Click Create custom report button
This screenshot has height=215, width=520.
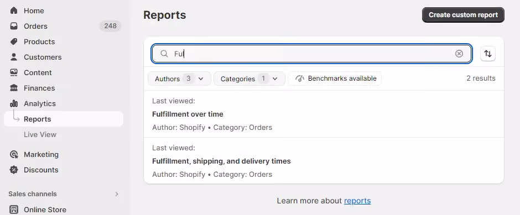click(x=463, y=15)
